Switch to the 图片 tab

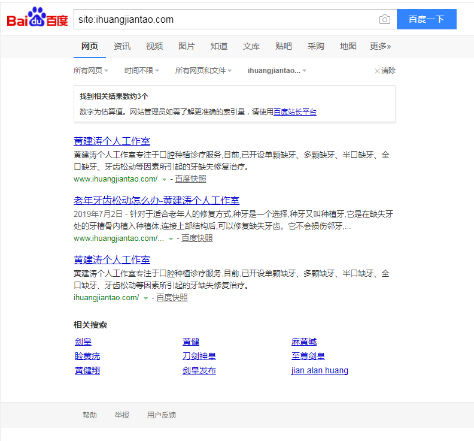(187, 46)
